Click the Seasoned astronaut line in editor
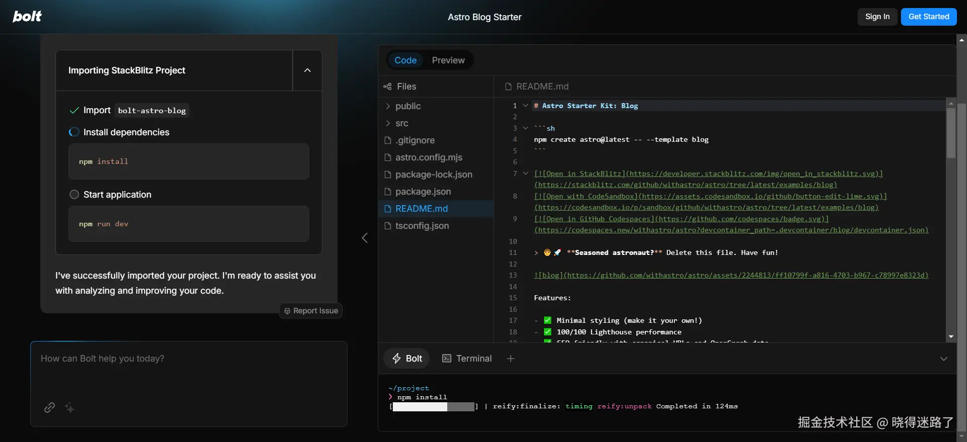This screenshot has width=967, height=442. coord(656,252)
